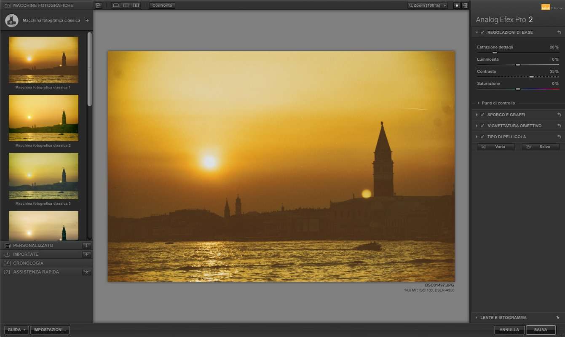Hide the left preset panel icon
The height and width of the screenshot is (337, 565).
[x=98, y=5]
